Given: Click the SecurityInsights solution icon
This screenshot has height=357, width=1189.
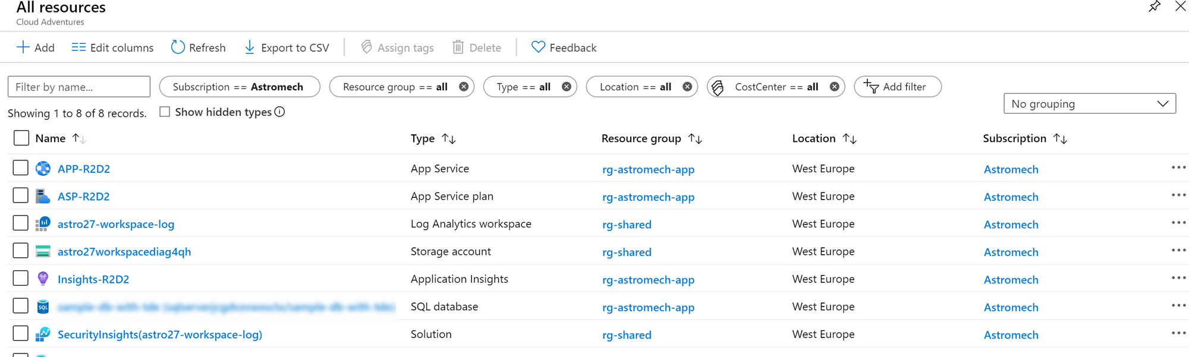Looking at the screenshot, I should click(43, 334).
